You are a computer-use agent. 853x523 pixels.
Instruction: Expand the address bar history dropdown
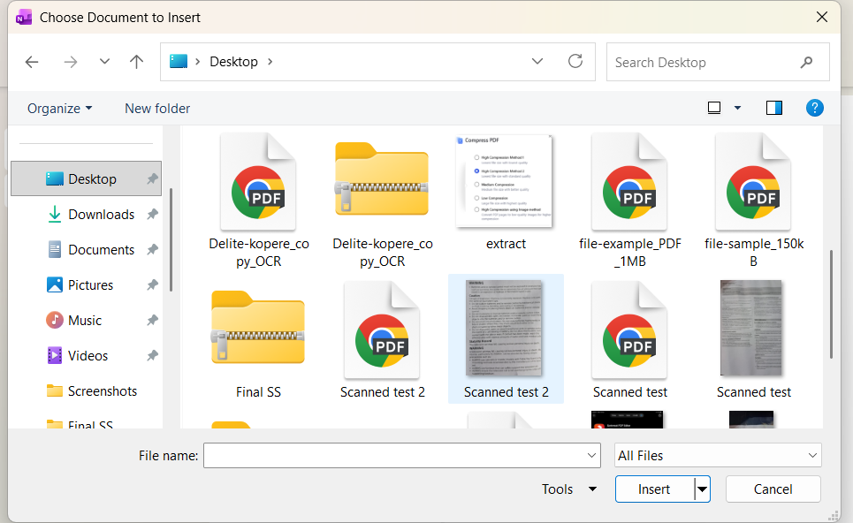tap(537, 62)
